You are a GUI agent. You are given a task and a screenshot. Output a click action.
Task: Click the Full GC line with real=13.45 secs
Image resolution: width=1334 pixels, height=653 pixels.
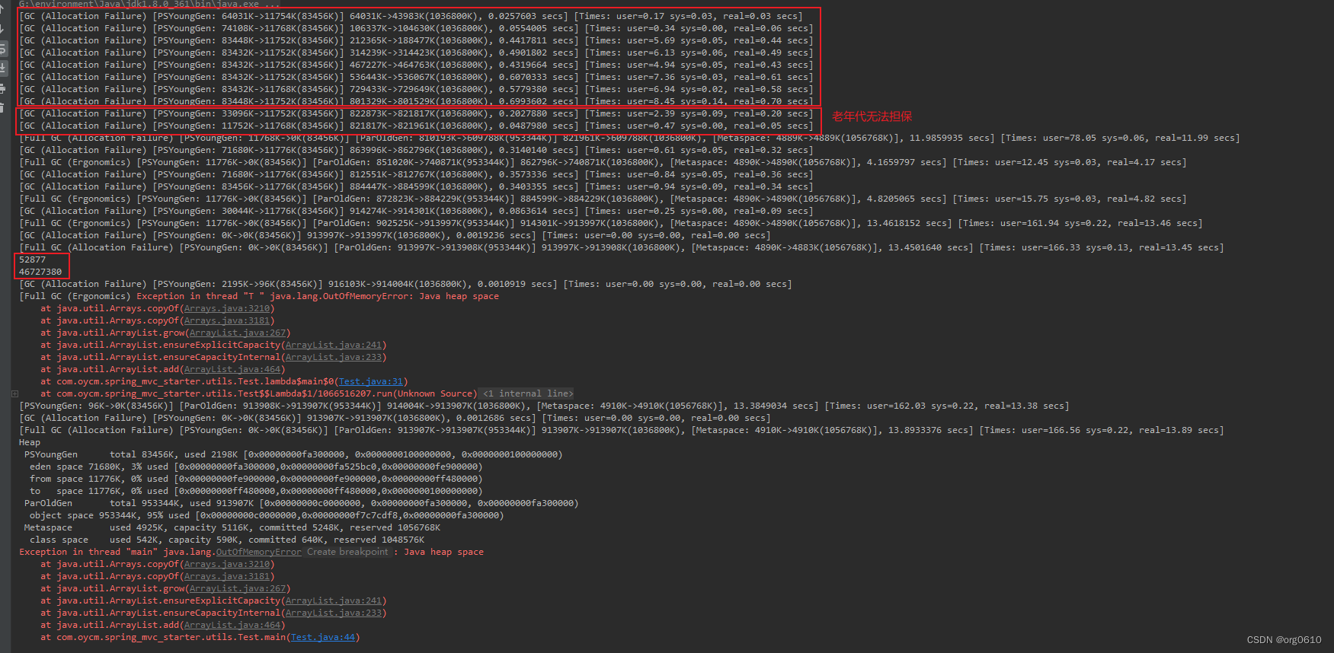pos(622,247)
